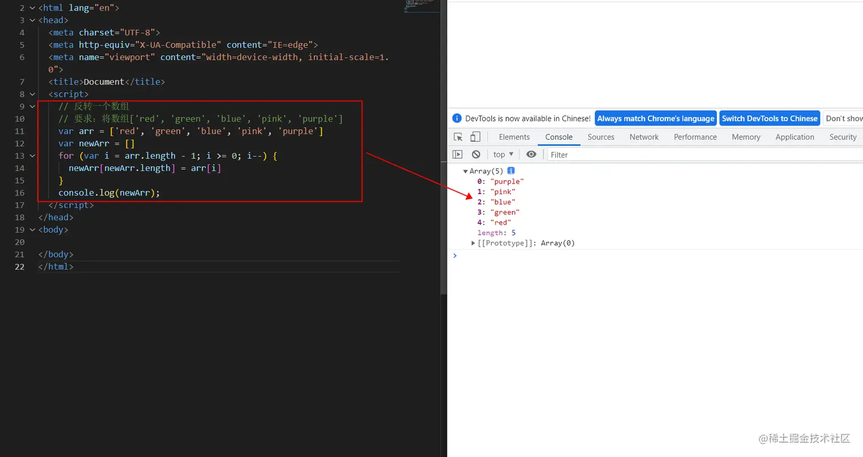The width and height of the screenshot is (863, 457).
Task: Activate the inspect element picker icon
Action: pos(458,137)
